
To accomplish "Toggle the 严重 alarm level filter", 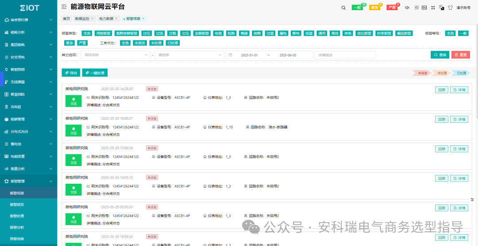I will coord(82,43).
